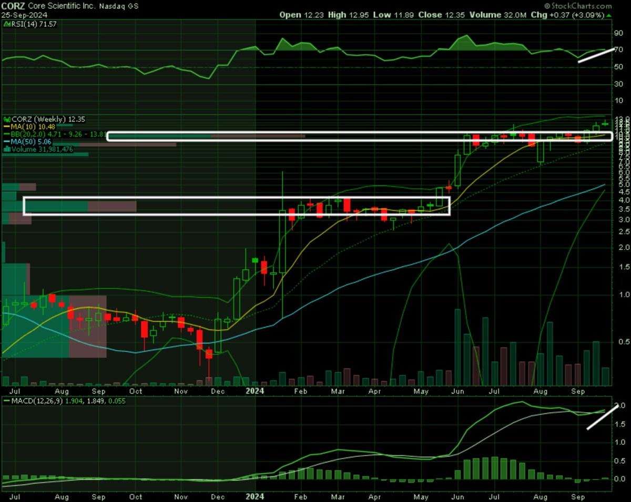The width and height of the screenshot is (631, 502).
Task: Click the RSI(14) legend icon
Action: click(x=6, y=25)
